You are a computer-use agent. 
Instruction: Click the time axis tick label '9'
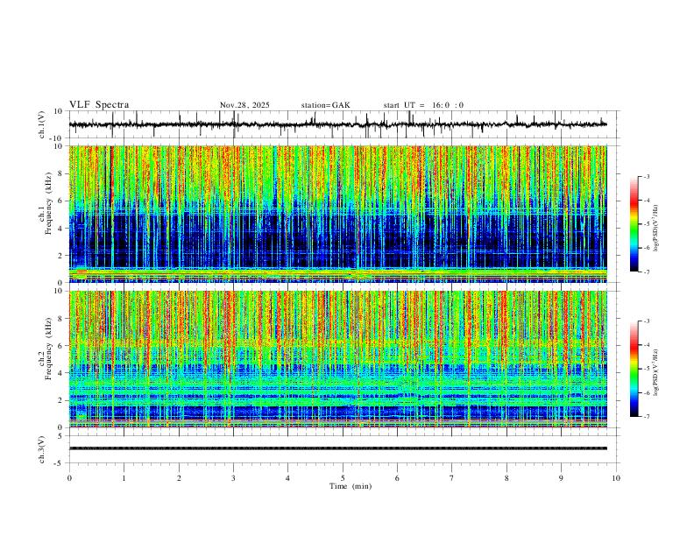561,478
